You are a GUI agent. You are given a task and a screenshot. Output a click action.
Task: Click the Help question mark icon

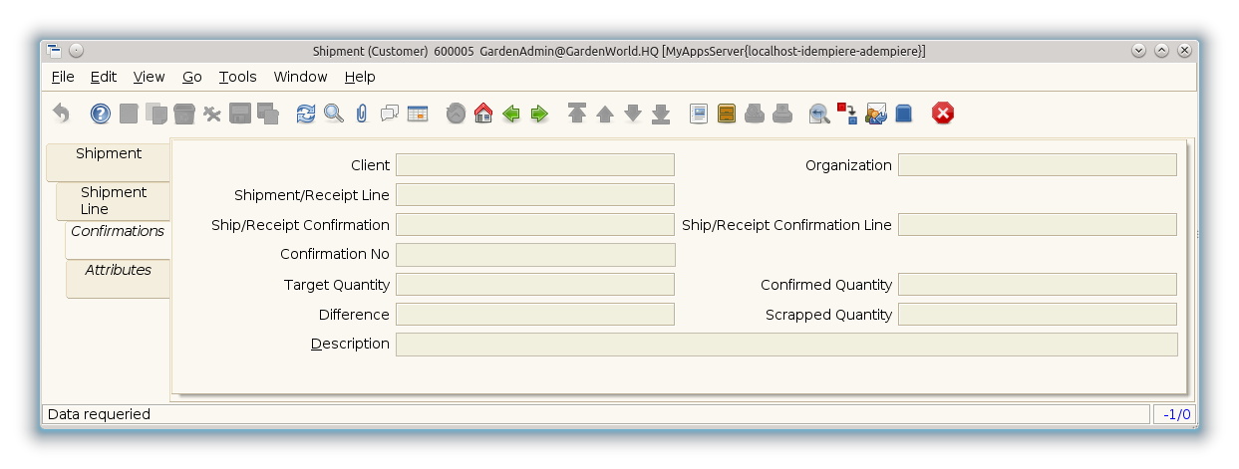pos(101,114)
